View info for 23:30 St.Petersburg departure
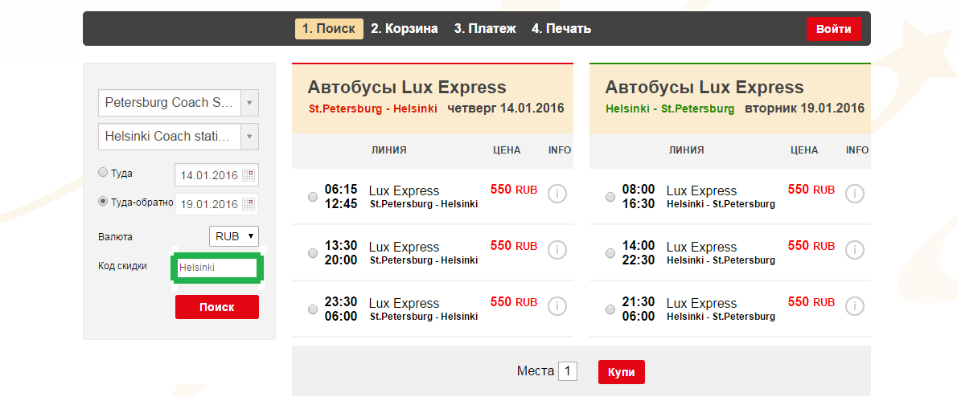Screen dimensions: 957x397 [557, 307]
